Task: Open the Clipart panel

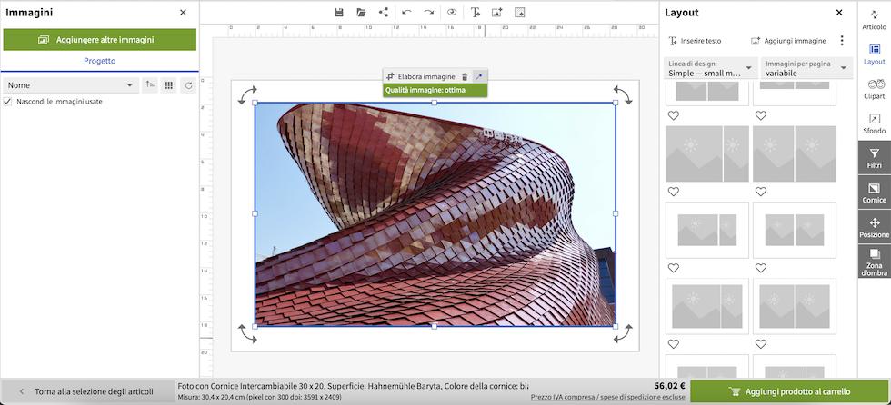Action: click(x=874, y=88)
